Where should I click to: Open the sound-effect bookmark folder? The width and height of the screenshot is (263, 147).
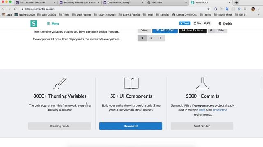pyautogui.click(x=223, y=15)
